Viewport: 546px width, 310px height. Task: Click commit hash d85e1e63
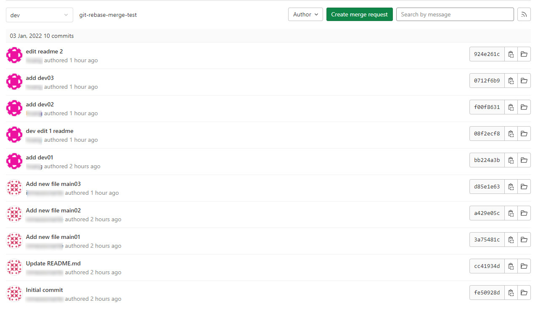(x=487, y=187)
